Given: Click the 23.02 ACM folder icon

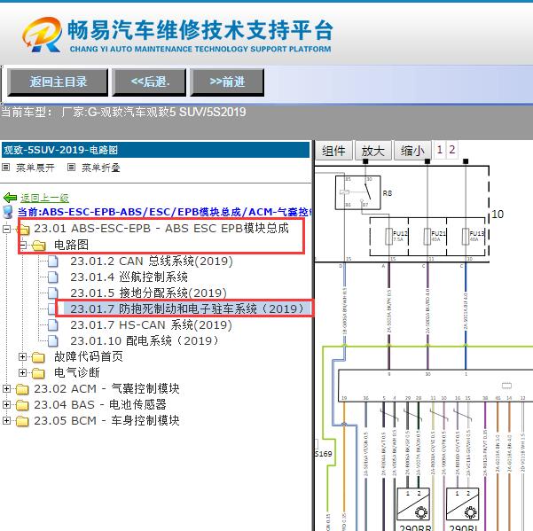Looking at the screenshot, I should [x=22, y=389].
